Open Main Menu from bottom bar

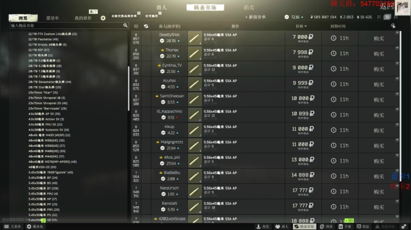(x=13, y=227)
